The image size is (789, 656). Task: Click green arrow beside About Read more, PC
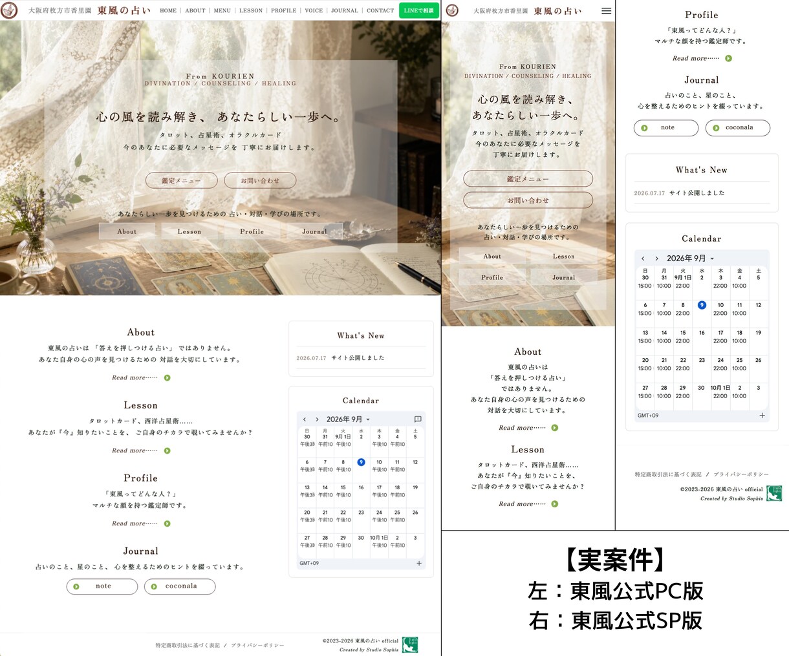[x=167, y=377]
